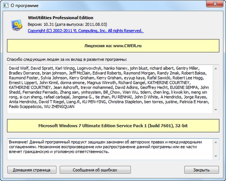Click inside the contributors names text box

click(x=110, y=89)
